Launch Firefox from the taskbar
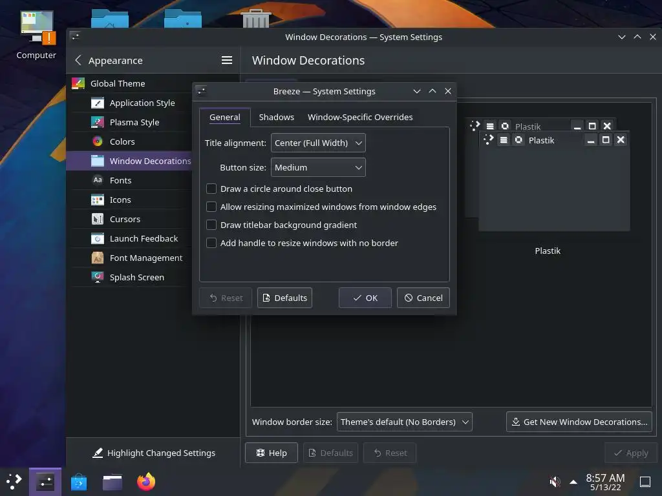The image size is (662, 496). (x=146, y=482)
